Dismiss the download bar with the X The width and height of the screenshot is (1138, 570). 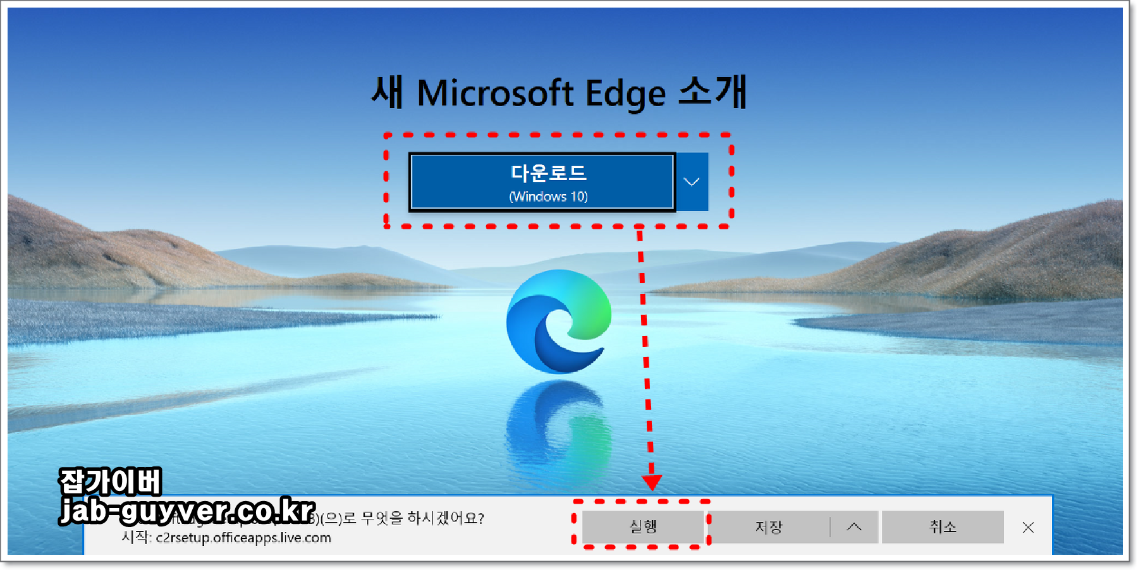[1028, 527]
